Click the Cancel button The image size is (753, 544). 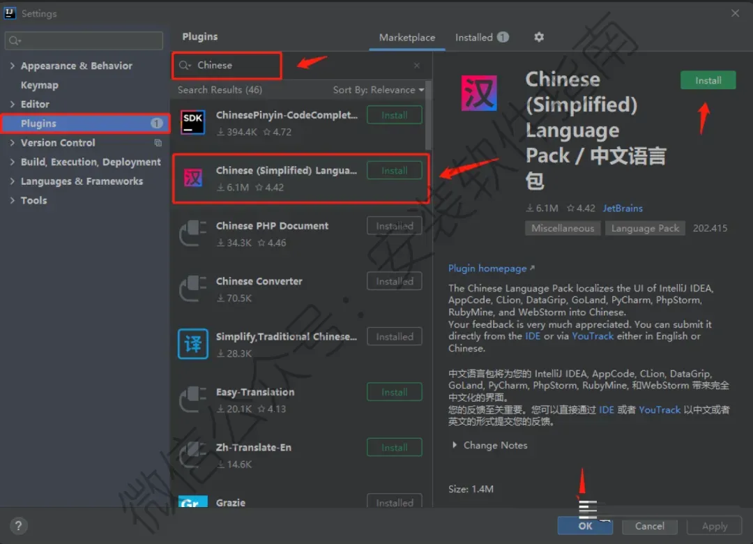click(649, 526)
